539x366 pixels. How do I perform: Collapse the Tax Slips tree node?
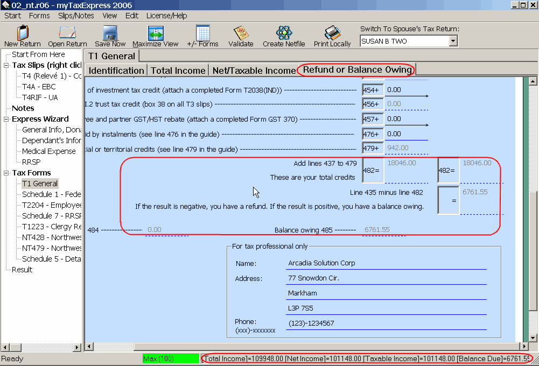(6, 65)
